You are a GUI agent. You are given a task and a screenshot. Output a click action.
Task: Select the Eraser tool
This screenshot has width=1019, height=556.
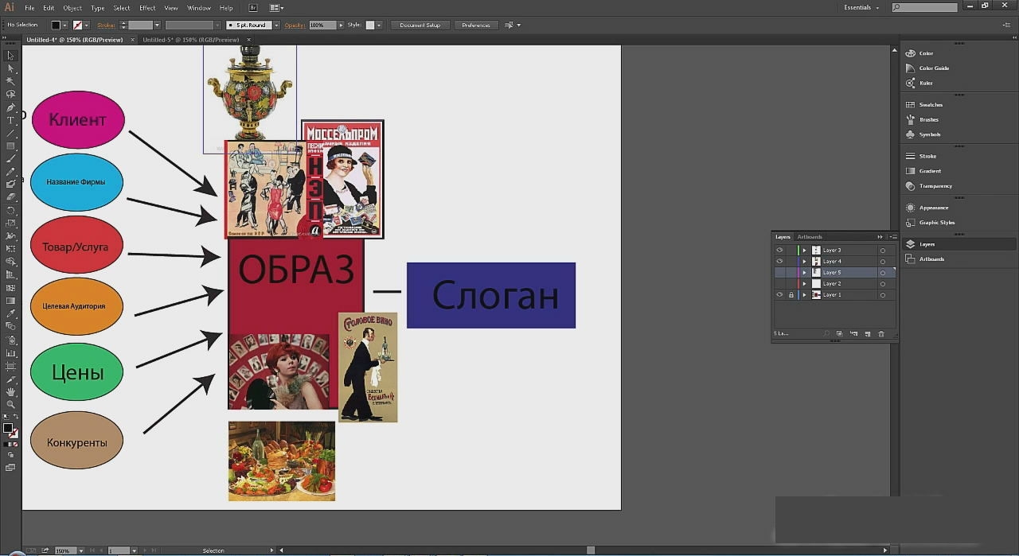tap(10, 197)
